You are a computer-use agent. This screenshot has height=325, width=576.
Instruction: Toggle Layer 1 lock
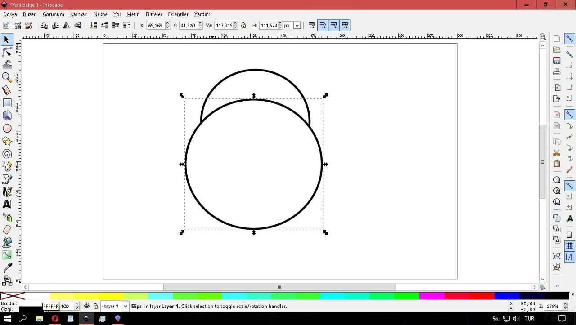pyautogui.click(x=96, y=307)
